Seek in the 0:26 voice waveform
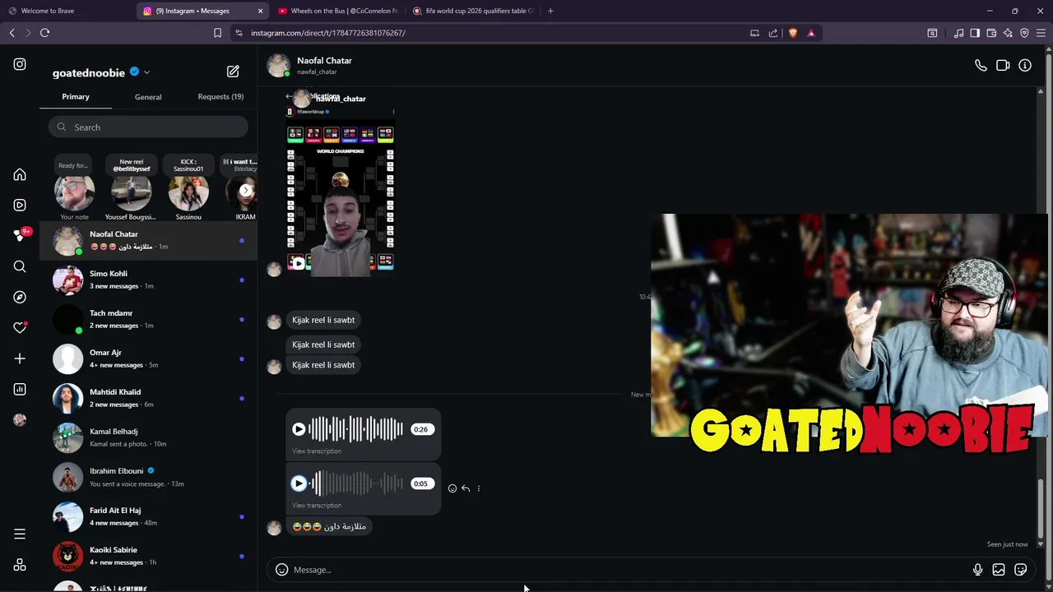Viewport: 1053px width, 592px height. tap(355, 429)
